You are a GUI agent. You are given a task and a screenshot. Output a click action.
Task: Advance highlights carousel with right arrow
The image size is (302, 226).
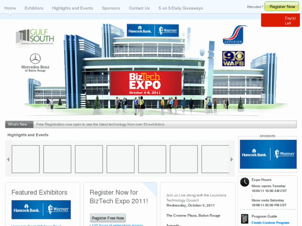[x=232, y=160]
